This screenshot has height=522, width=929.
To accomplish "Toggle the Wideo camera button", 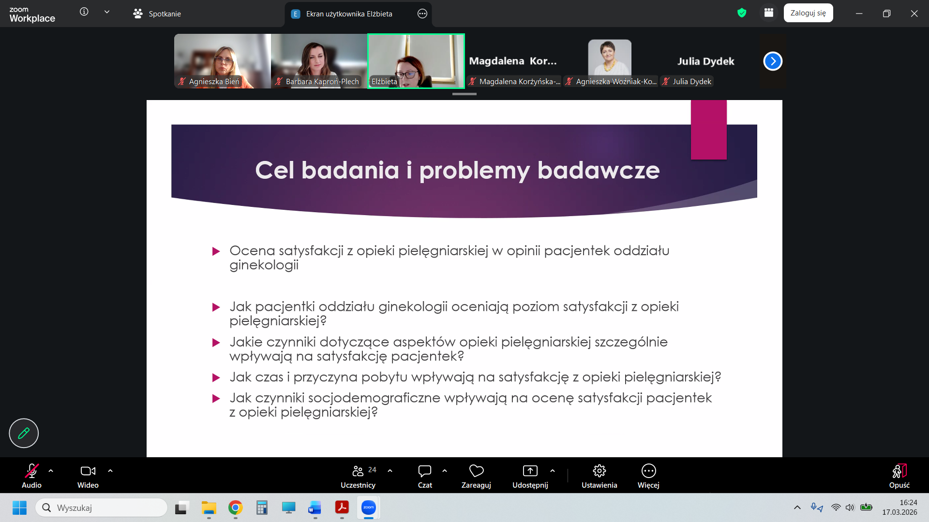I will click(88, 471).
